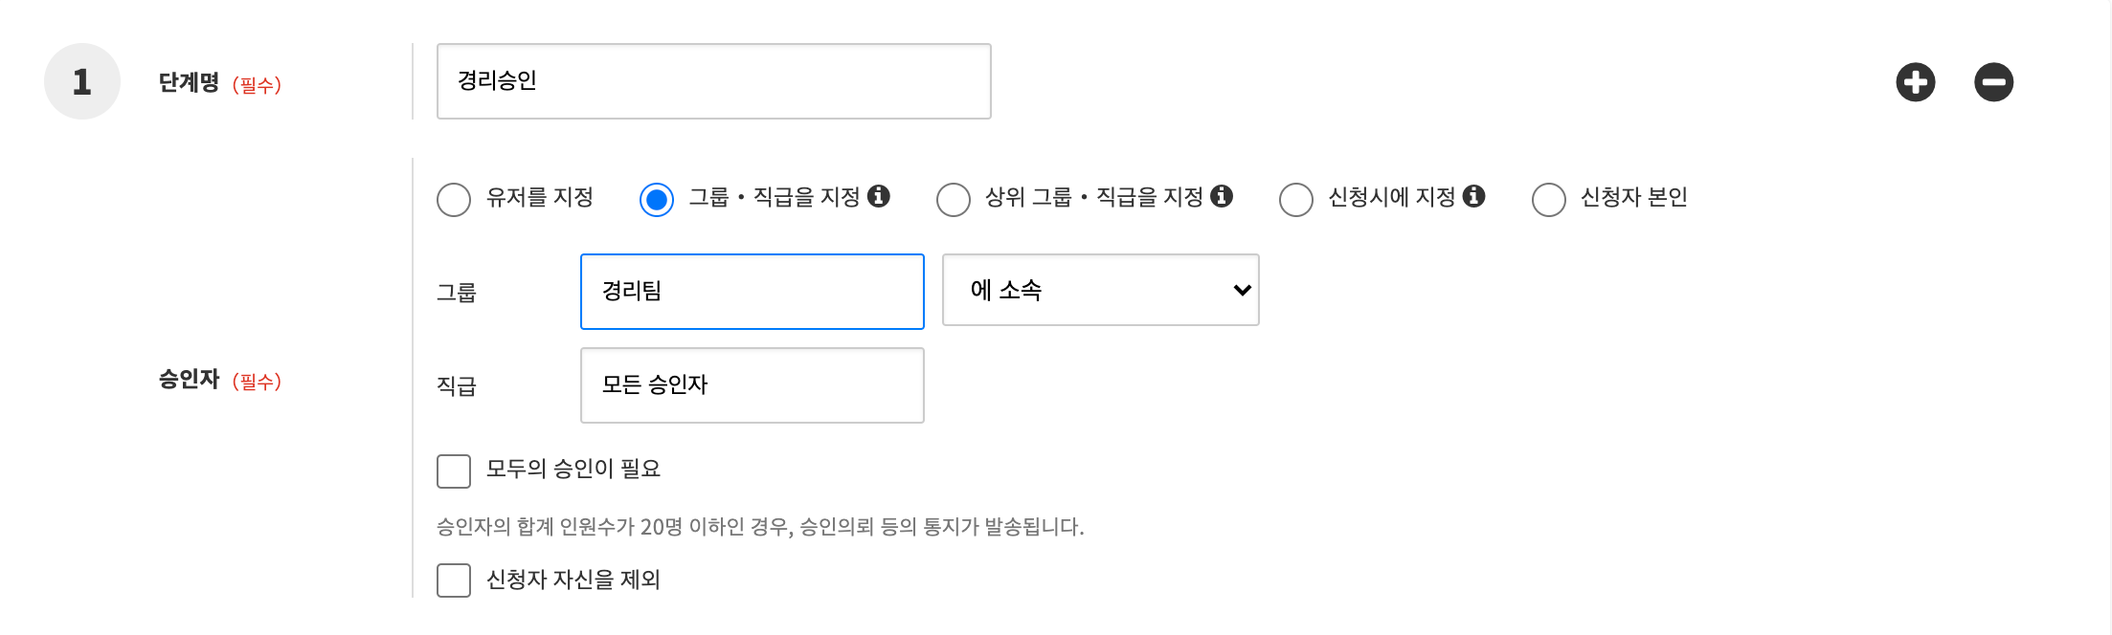
Task: Choose the 상위 그룹・직급을 지정 radio option
Action: coord(954,200)
